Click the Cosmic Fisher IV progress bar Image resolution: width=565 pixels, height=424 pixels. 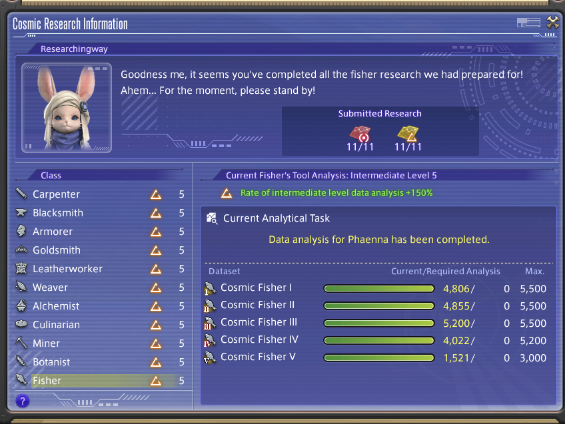pos(379,341)
